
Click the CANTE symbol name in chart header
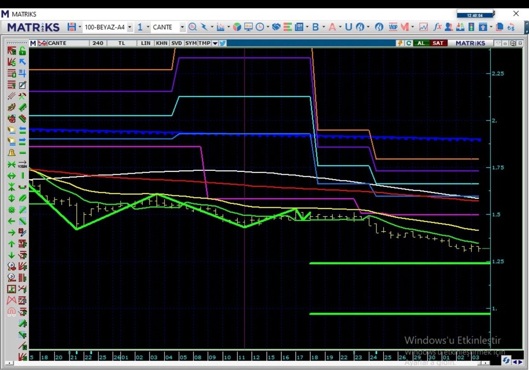click(57, 43)
